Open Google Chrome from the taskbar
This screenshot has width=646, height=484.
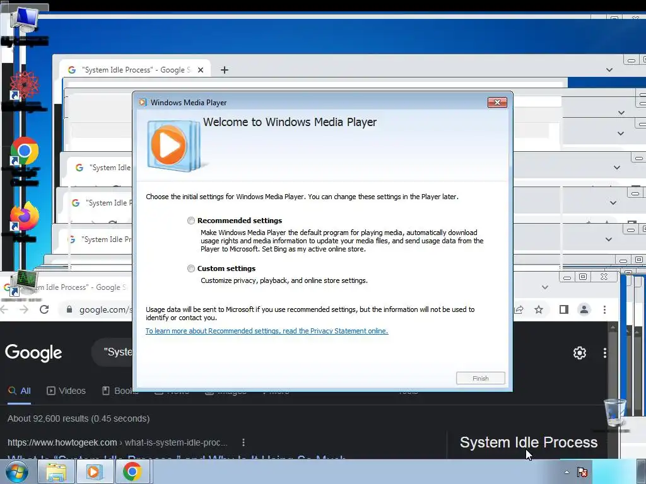(x=132, y=471)
